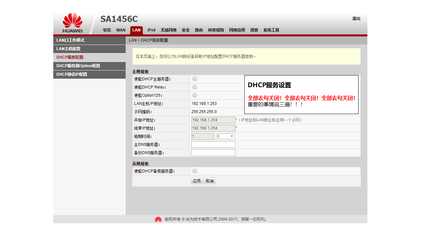Click the 取消 cancel button
The height and width of the screenshot is (236, 421).
pyautogui.click(x=210, y=181)
